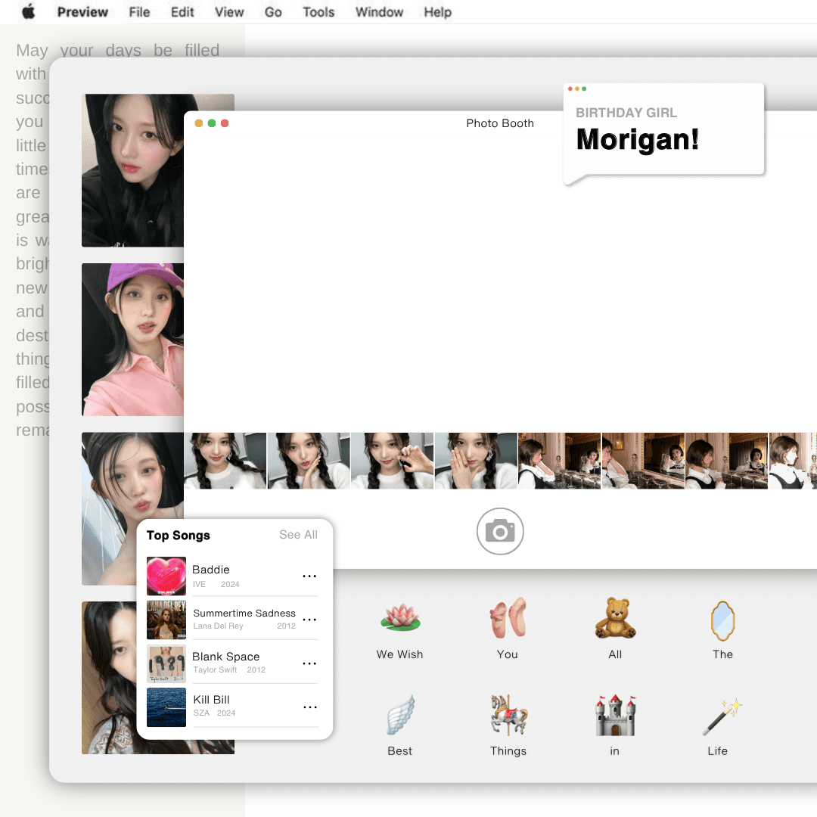Open the Help menu
The height and width of the screenshot is (817, 817).
[x=437, y=12]
